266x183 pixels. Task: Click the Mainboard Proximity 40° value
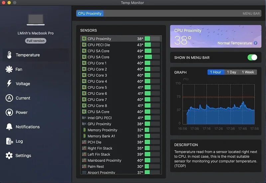(x=140, y=160)
